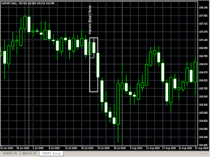210x157 pixels.
Task: Click the 22 Jun 2020 date label
Action: 7,148
